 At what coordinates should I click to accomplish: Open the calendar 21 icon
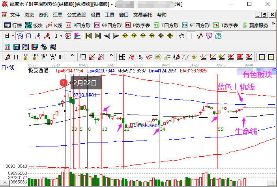click(x=7, y=47)
